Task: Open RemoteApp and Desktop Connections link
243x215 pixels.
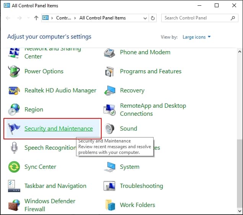Action: 153,110
